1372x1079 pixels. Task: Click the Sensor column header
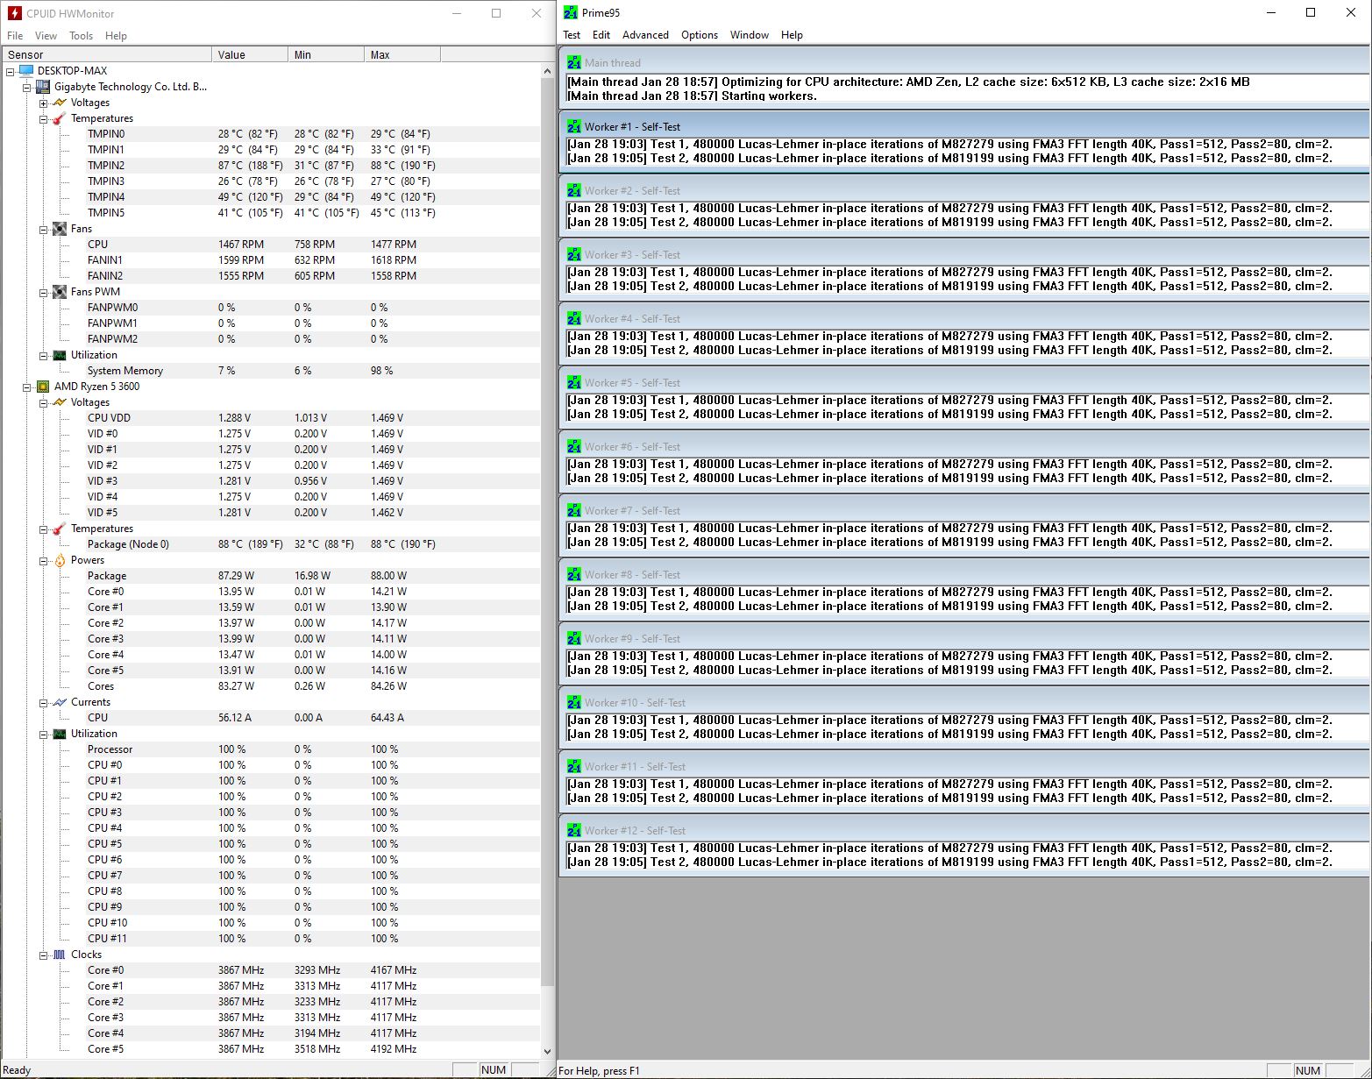coord(106,54)
